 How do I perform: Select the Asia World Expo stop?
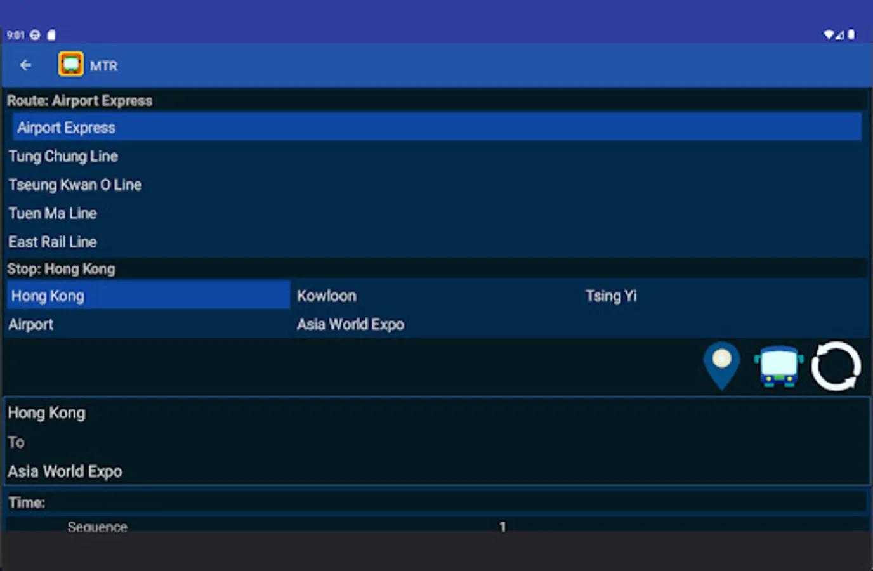pyautogui.click(x=438, y=324)
